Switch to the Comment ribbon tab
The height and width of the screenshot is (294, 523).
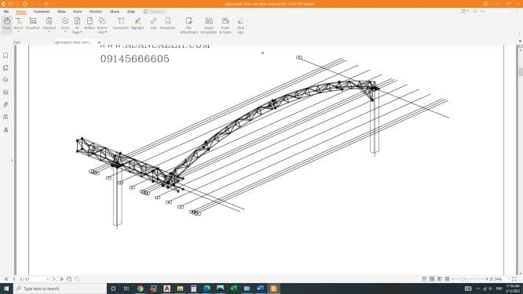tap(42, 11)
